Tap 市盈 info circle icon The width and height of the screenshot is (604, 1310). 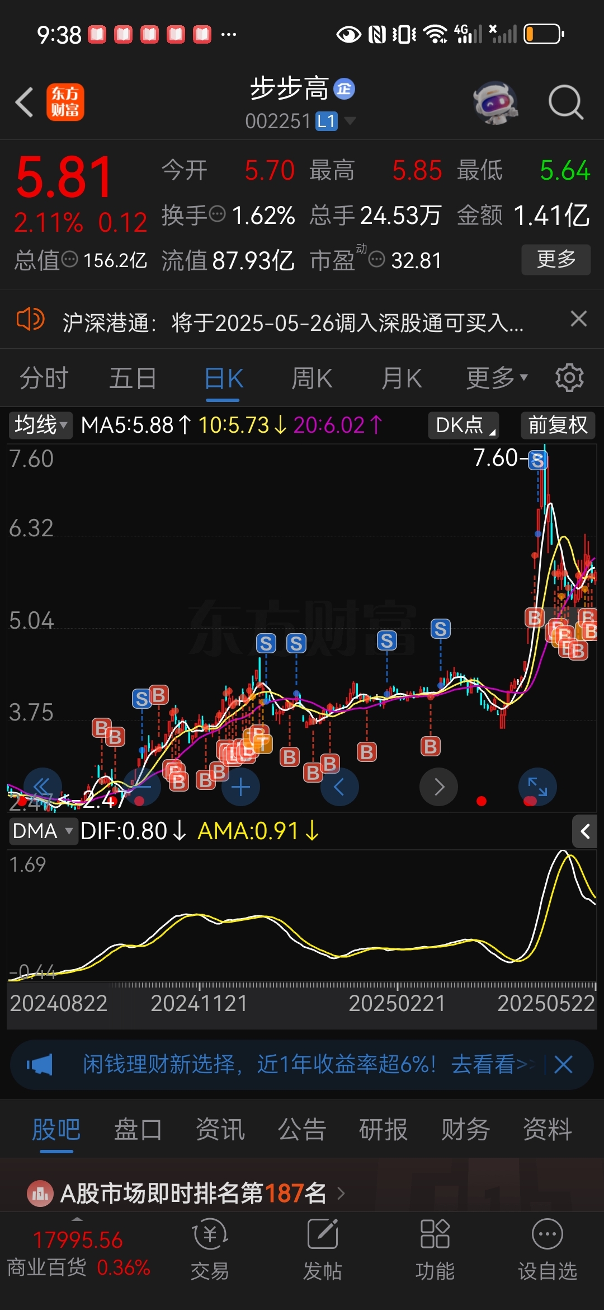377,259
